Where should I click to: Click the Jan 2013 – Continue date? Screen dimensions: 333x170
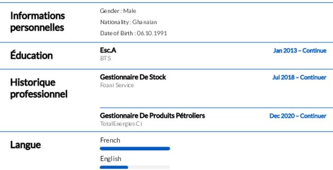pos(300,51)
